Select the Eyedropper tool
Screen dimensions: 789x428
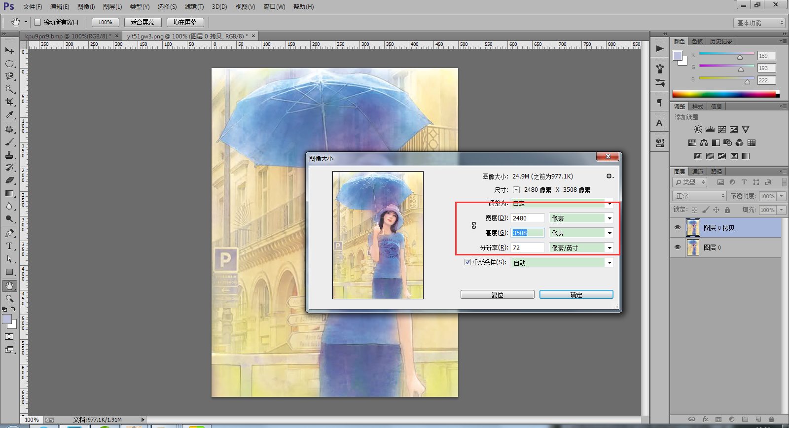(9, 114)
